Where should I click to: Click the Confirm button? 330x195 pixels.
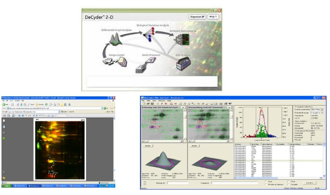310,183
